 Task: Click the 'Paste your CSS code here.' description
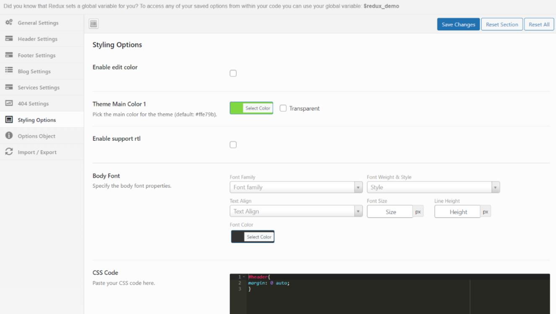(x=124, y=283)
